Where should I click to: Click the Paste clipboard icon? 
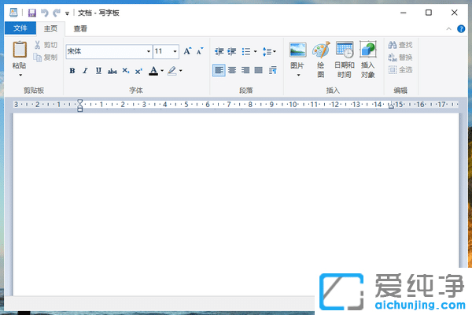coord(20,50)
